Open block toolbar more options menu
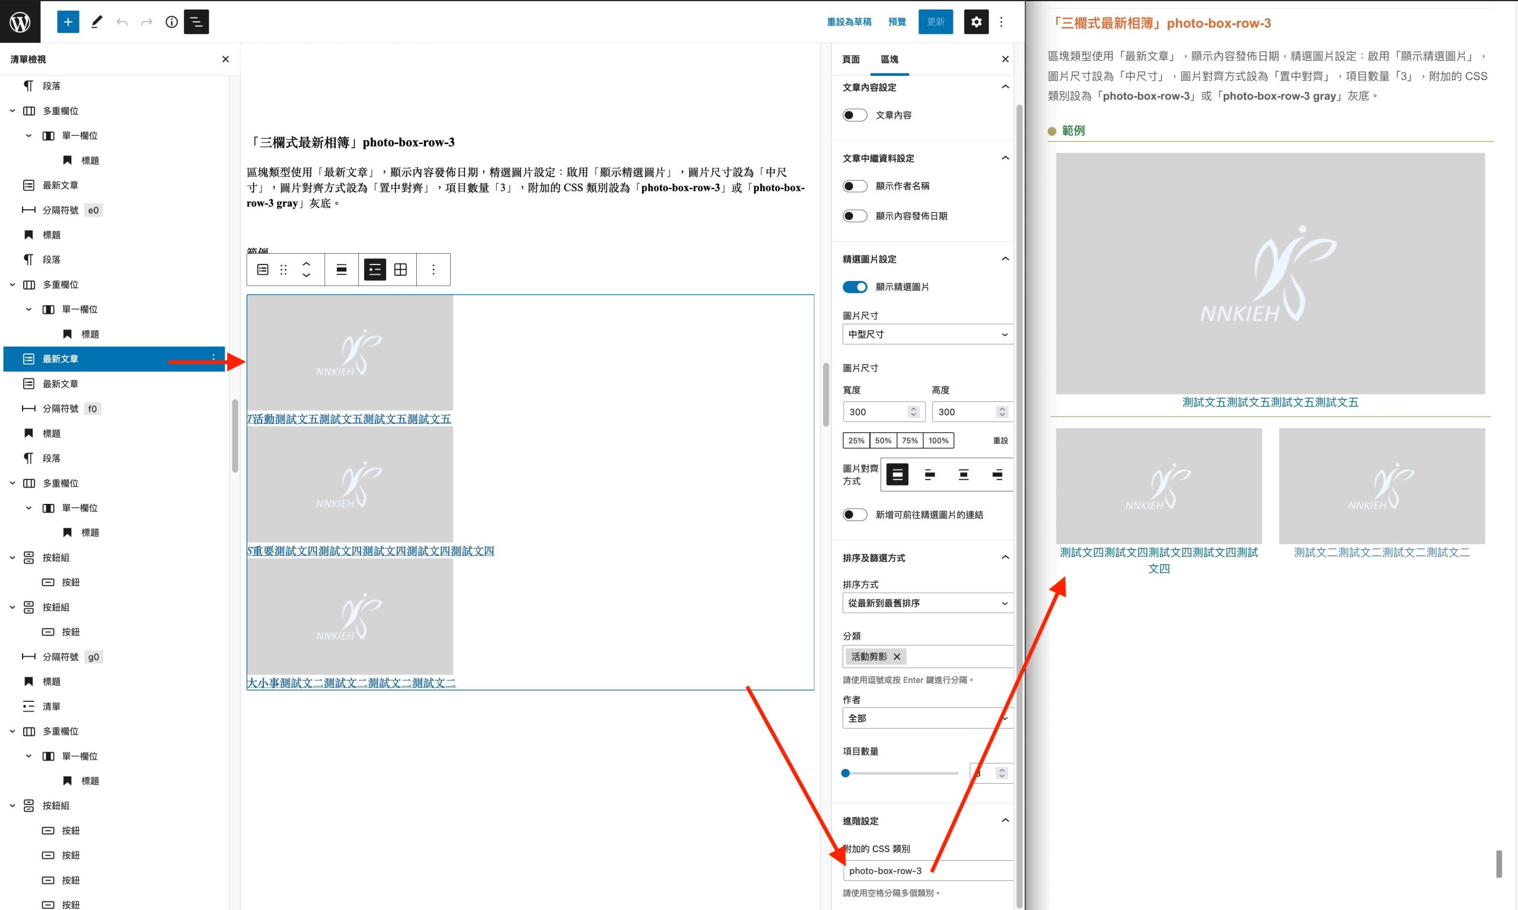 pyautogui.click(x=433, y=270)
